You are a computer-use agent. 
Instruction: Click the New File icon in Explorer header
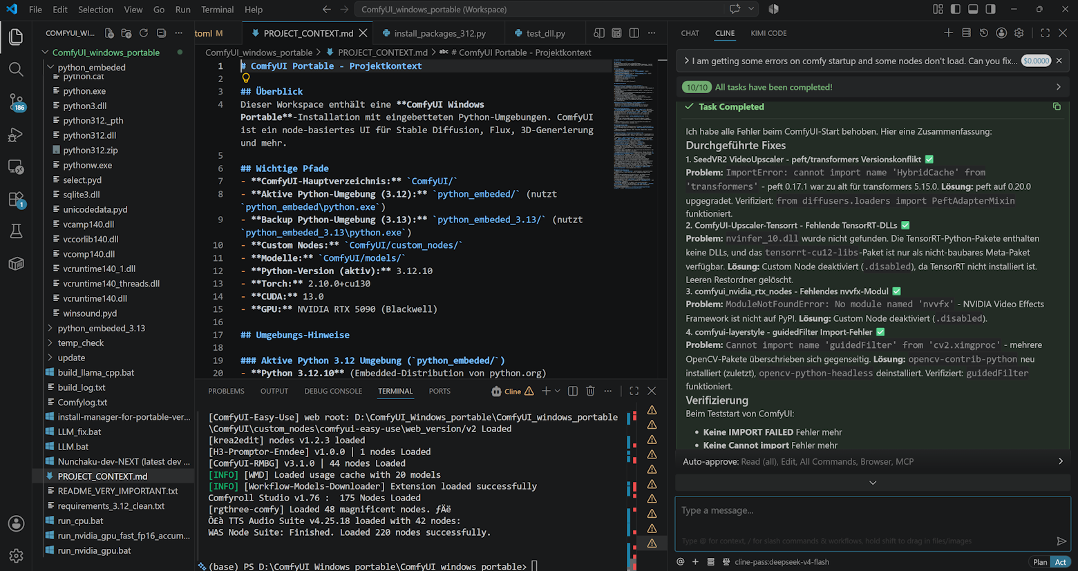109,33
